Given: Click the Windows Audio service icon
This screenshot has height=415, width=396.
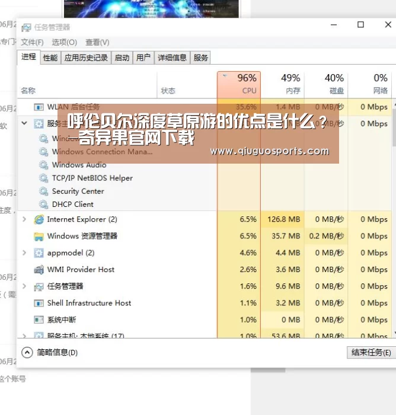Looking at the screenshot, I should 43,165.
